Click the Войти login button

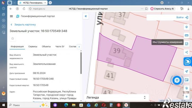click(x=182, y=17)
